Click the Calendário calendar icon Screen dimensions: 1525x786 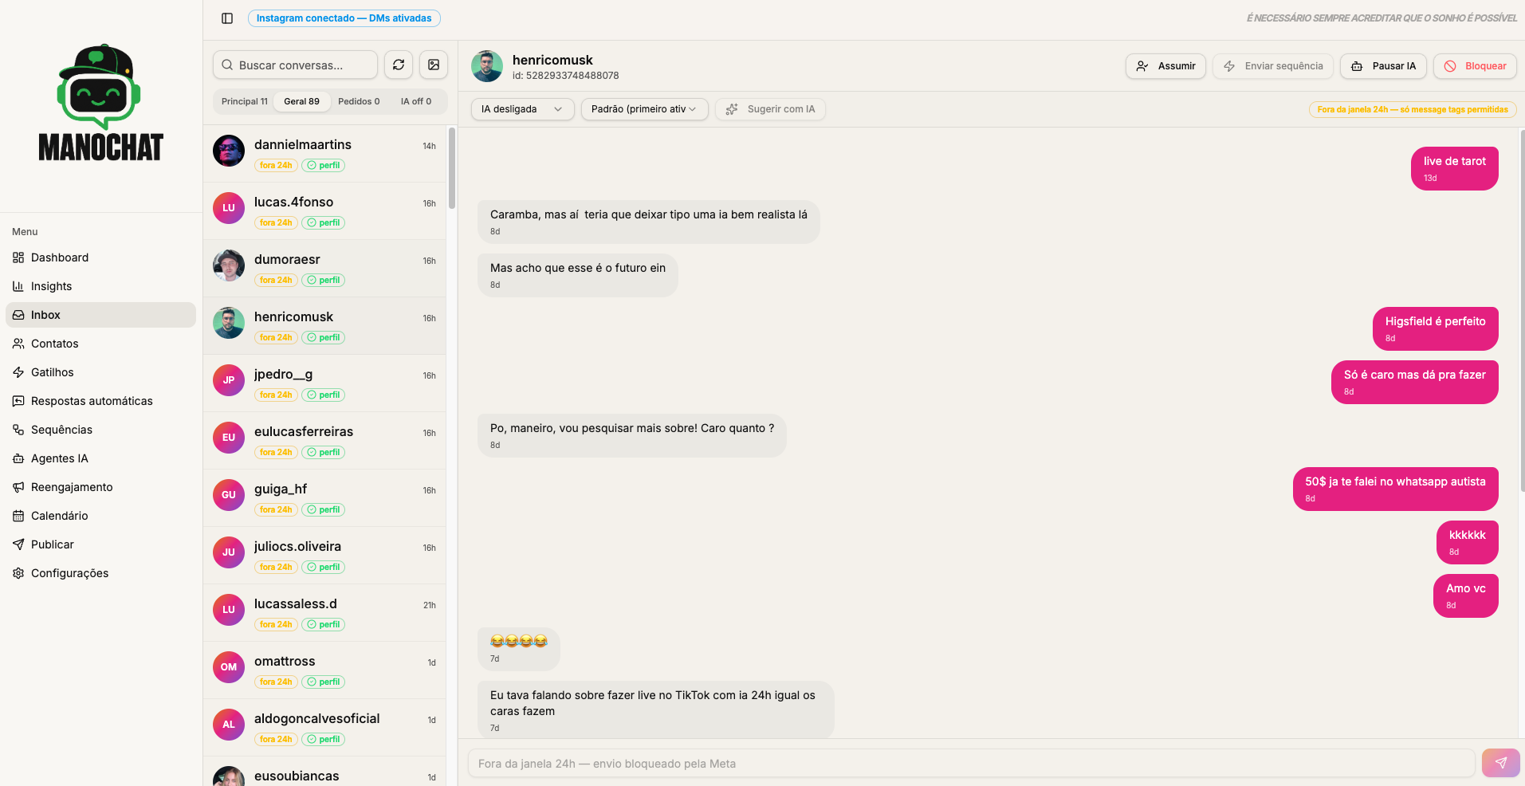(x=18, y=516)
